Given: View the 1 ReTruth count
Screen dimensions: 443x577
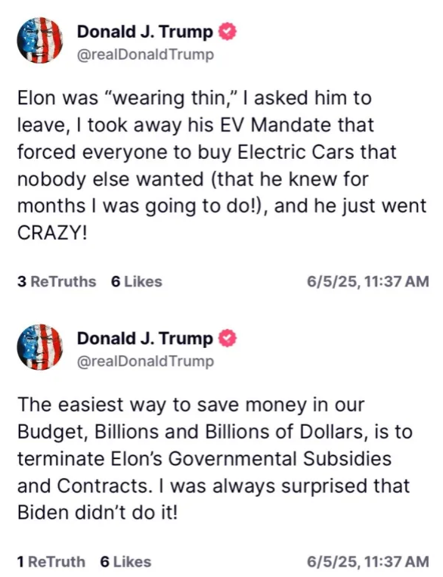Looking at the screenshot, I should 51,562.
